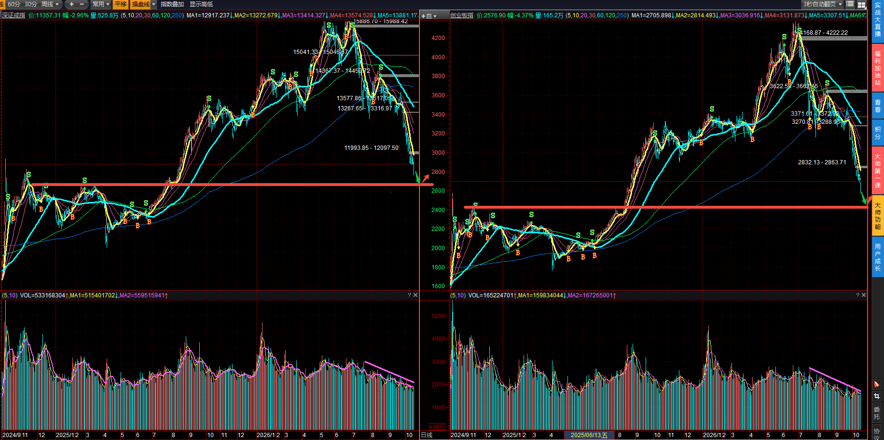Screen dimensions: 884x440
Task: Select the 60分 period
Action: click(14, 4)
